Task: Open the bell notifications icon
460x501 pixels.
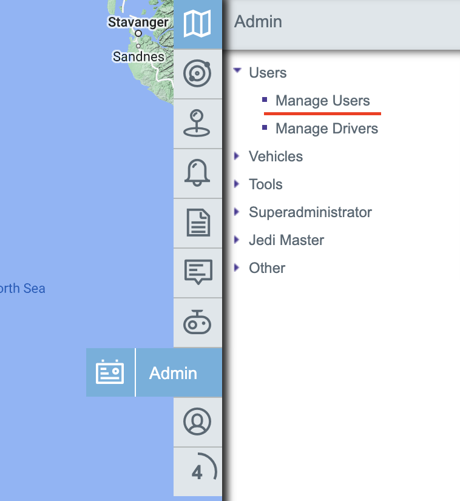Action: [197, 173]
